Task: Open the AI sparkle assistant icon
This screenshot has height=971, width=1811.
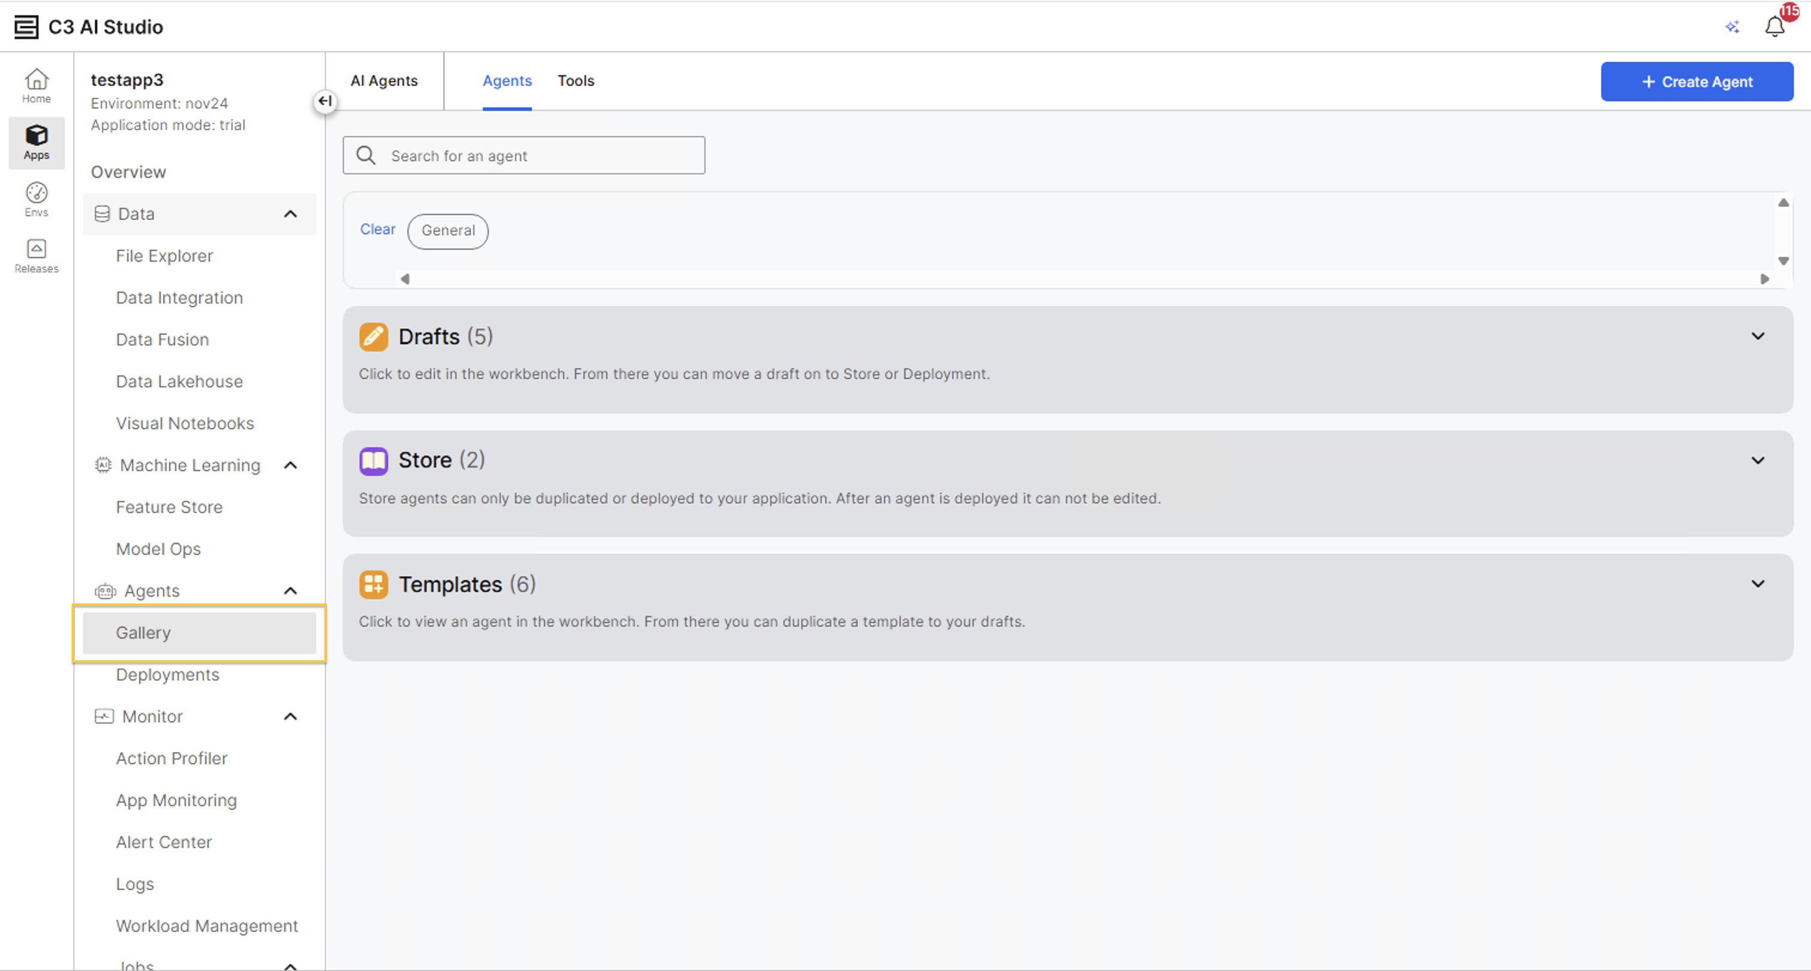Action: point(1733,27)
